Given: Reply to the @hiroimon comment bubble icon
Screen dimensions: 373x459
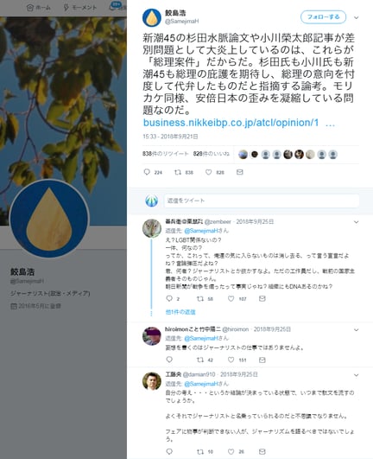Looking at the screenshot, I should pos(169,360).
